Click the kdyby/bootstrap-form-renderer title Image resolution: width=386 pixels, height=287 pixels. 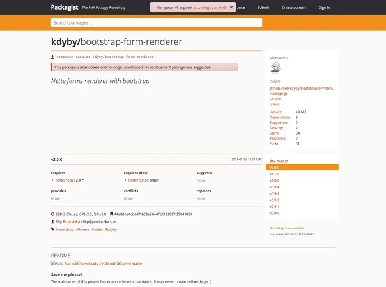pyautogui.click(x=117, y=42)
